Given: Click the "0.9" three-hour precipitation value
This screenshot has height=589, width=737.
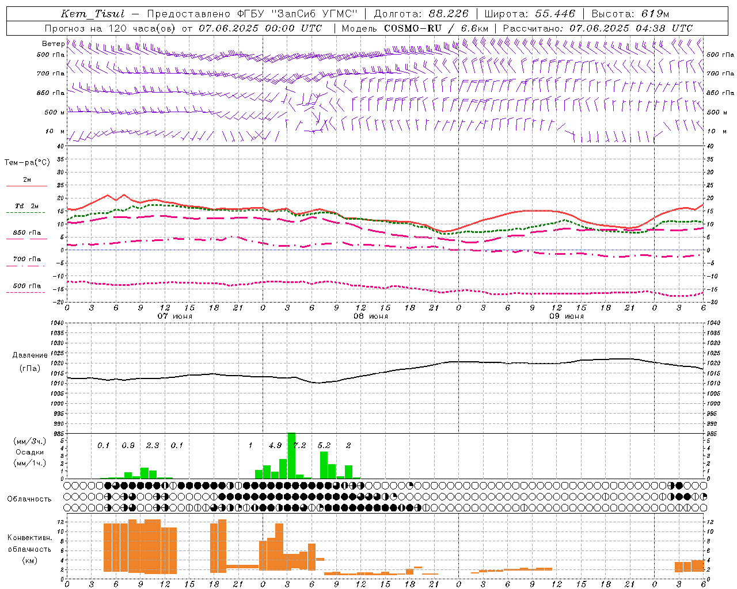Looking at the screenshot, I should coord(128,445).
